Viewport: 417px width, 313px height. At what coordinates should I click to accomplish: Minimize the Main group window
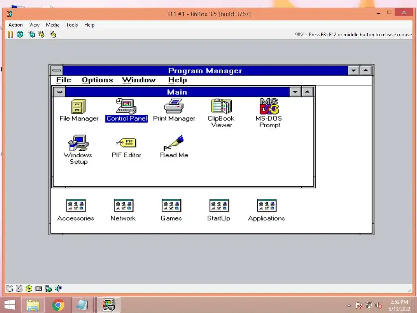(295, 92)
